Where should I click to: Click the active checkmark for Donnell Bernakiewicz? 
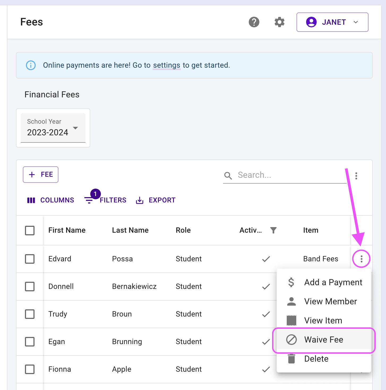[x=266, y=287]
